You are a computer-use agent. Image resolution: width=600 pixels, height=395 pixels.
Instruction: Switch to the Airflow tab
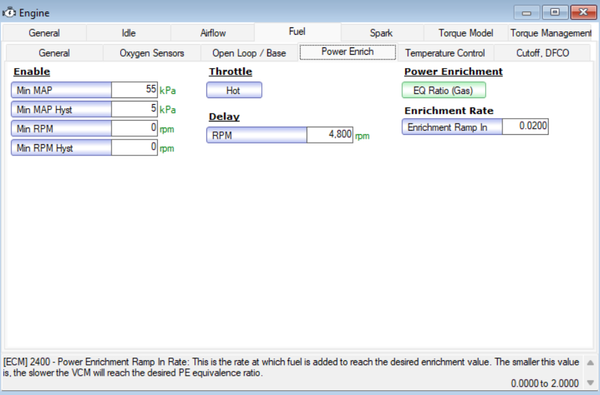click(x=212, y=33)
